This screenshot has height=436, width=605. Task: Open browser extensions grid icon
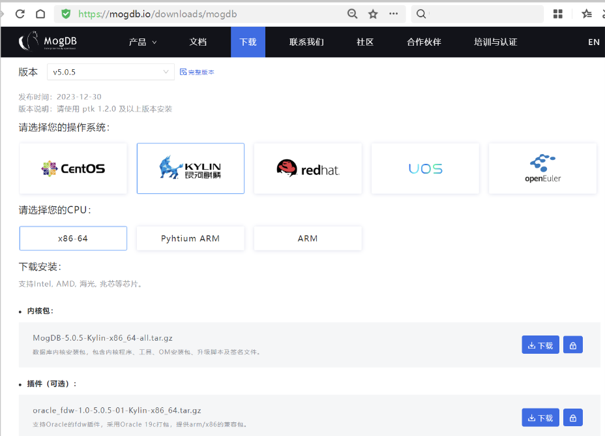[x=558, y=14]
